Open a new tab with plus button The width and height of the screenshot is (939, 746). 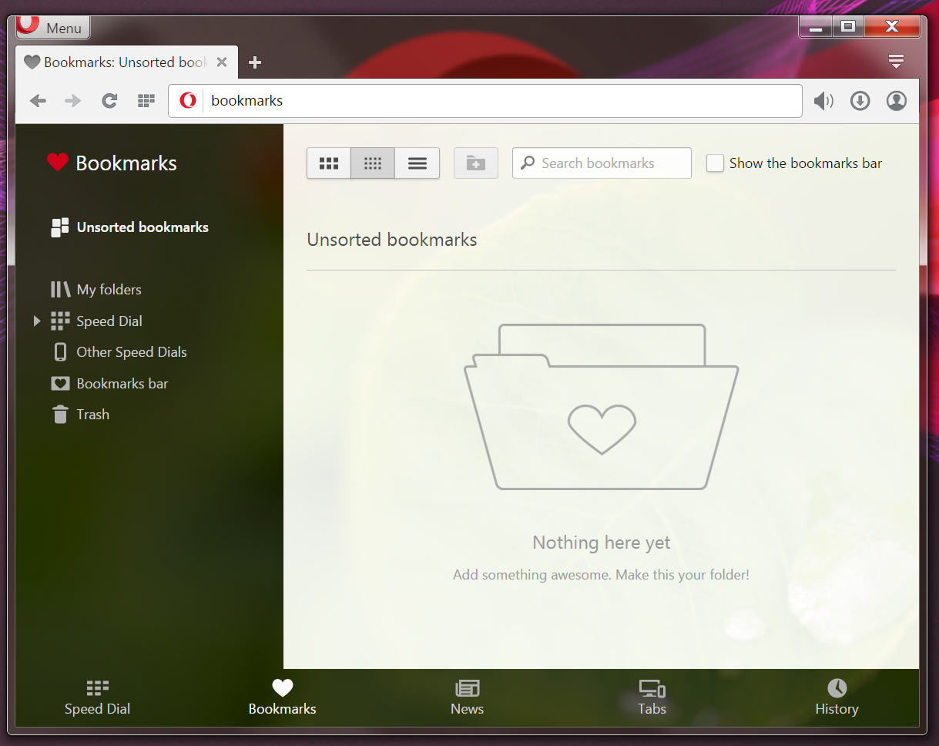click(x=256, y=62)
